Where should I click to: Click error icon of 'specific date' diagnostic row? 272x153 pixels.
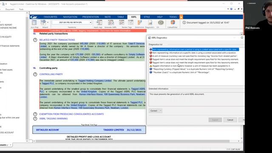[151, 53]
